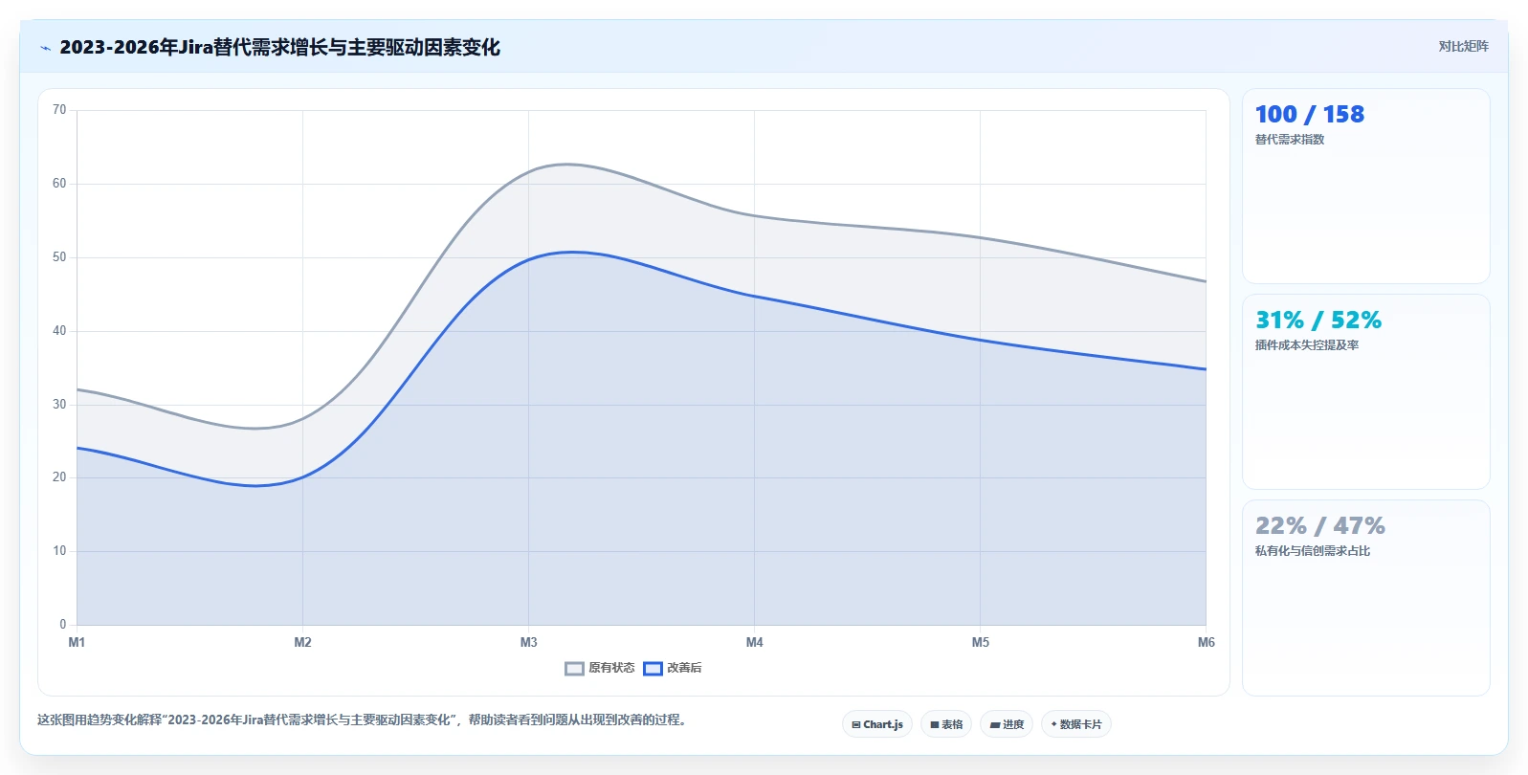Click the M1 x-axis label

[77, 642]
